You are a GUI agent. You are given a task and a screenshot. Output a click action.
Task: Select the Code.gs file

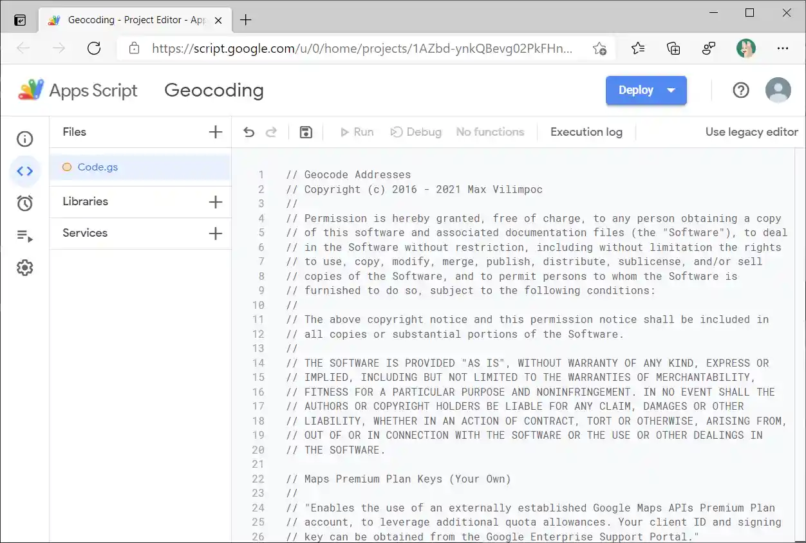click(97, 167)
